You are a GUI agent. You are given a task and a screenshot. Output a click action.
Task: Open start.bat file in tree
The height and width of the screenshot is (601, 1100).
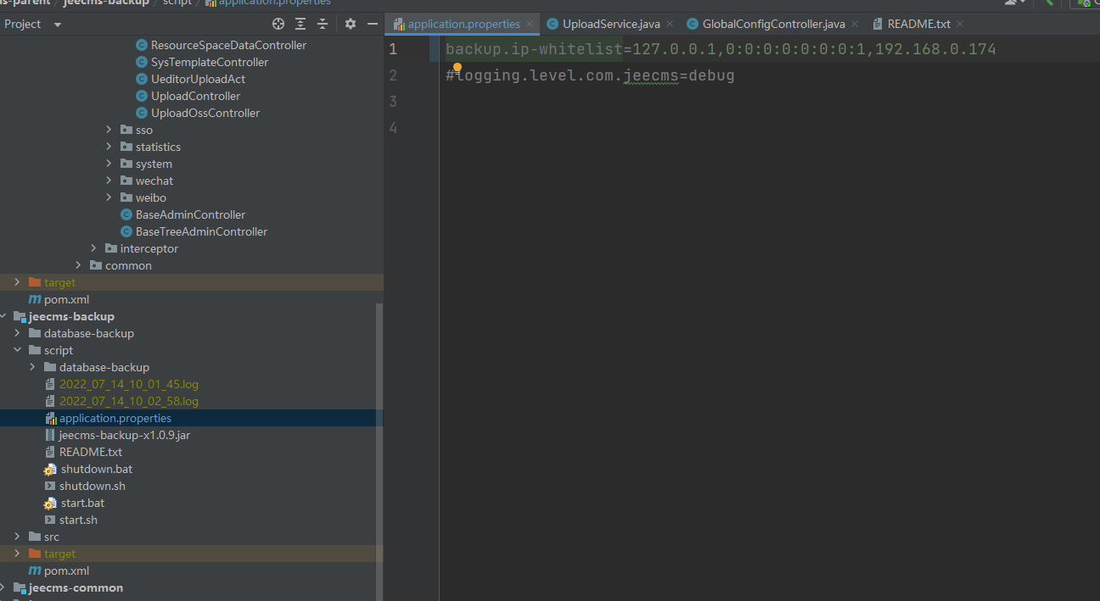(82, 503)
